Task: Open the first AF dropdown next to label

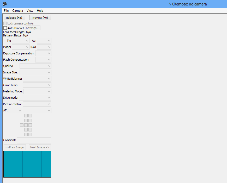Action: point(15,110)
